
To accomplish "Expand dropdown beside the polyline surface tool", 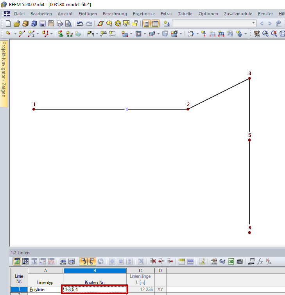I will pos(51,34).
